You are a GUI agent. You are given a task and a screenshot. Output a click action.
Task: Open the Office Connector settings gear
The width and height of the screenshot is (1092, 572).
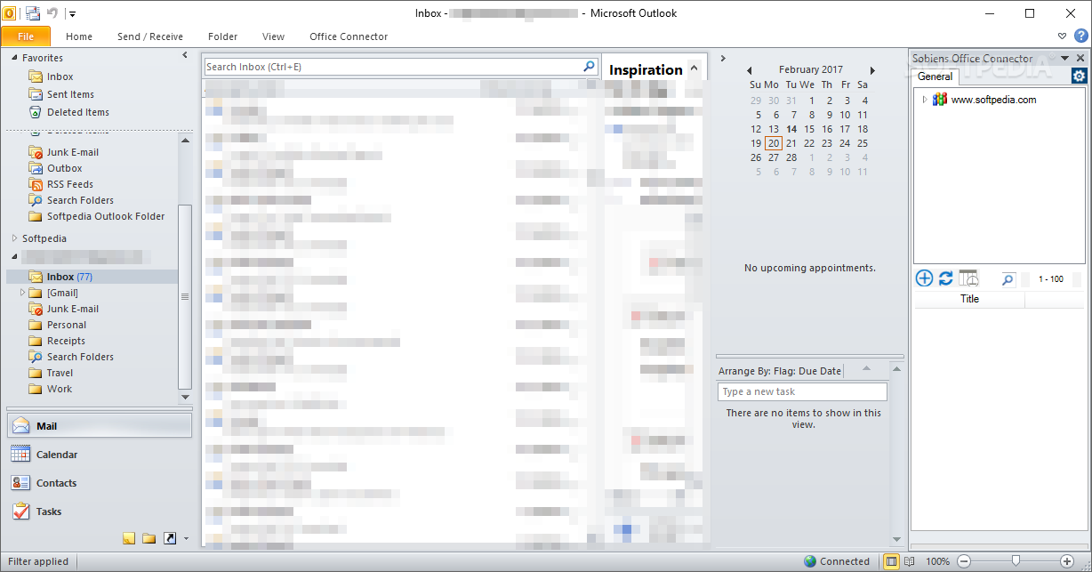coord(1079,77)
